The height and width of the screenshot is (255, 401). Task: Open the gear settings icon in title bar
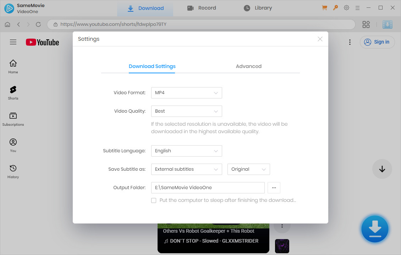[x=346, y=8]
